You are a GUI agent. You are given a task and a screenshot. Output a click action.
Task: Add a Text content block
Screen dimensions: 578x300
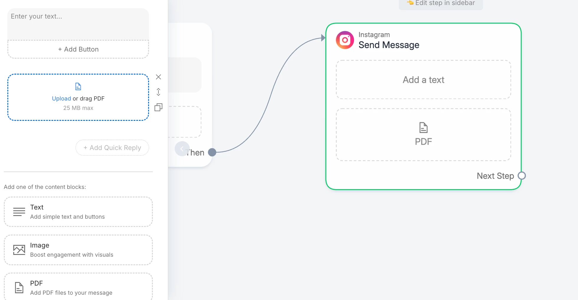(78, 212)
